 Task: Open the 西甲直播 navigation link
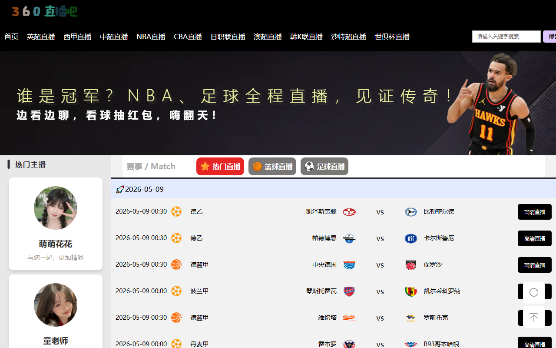[x=77, y=37]
